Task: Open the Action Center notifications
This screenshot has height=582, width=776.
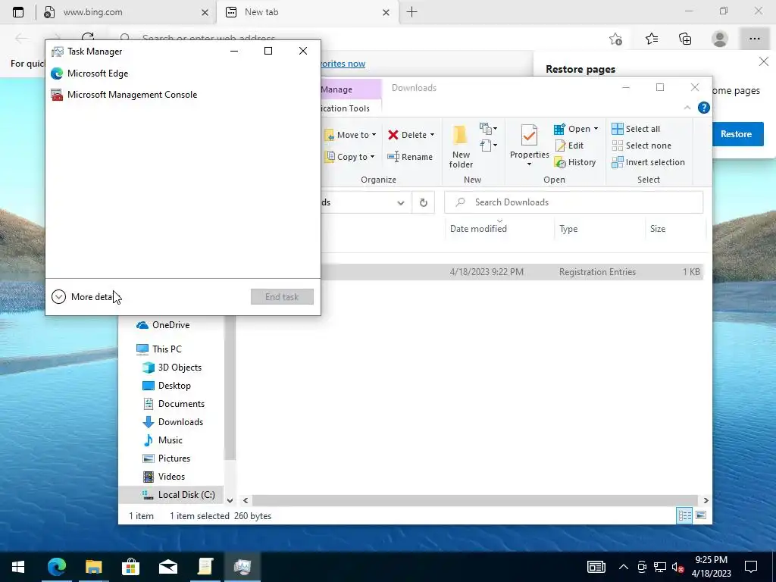Action: tap(751, 567)
